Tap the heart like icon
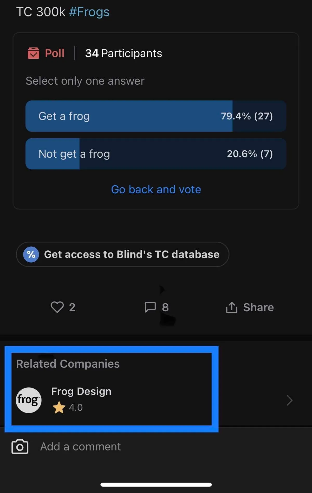Viewport: 312px width, 493px height. 57,307
